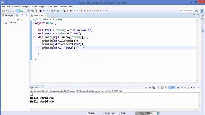Click the Previous Annotation toolbar icon
The width and height of the screenshot is (205, 115).
click(x=88, y=11)
